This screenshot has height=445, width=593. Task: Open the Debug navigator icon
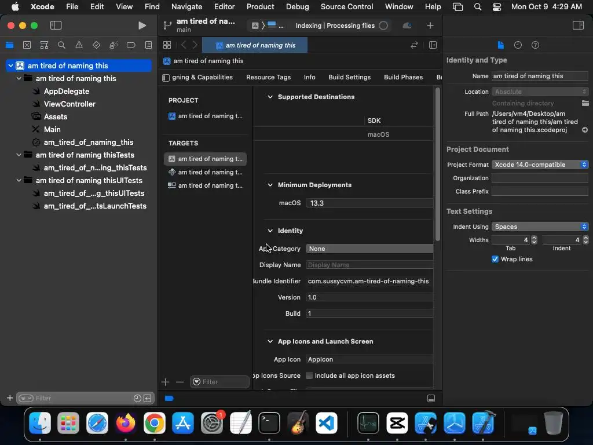(x=114, y=45)
